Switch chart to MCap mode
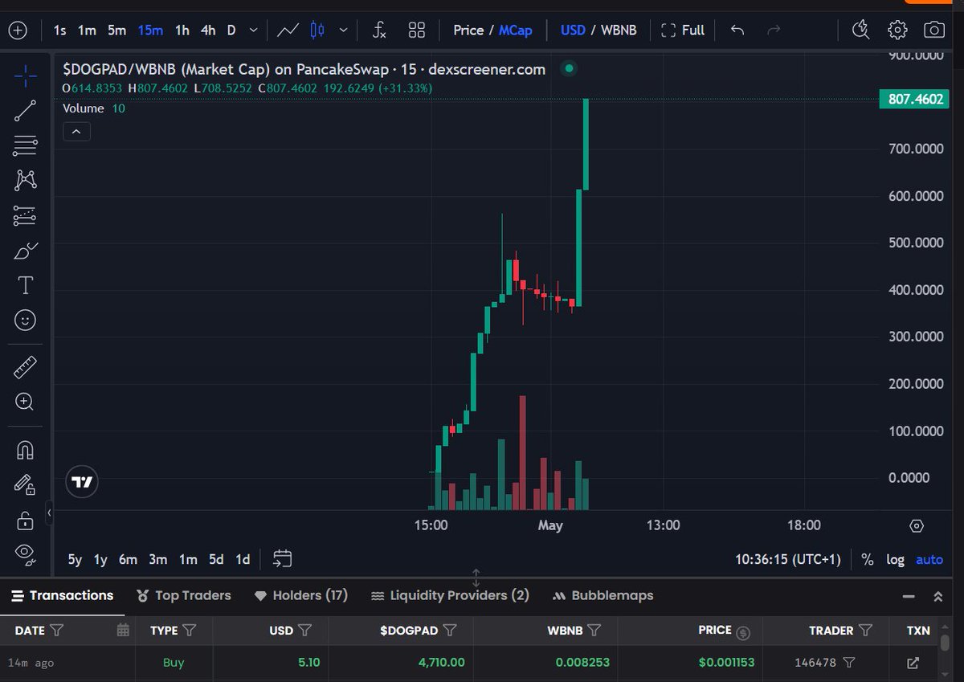964x682 pixels. [516, 31]
